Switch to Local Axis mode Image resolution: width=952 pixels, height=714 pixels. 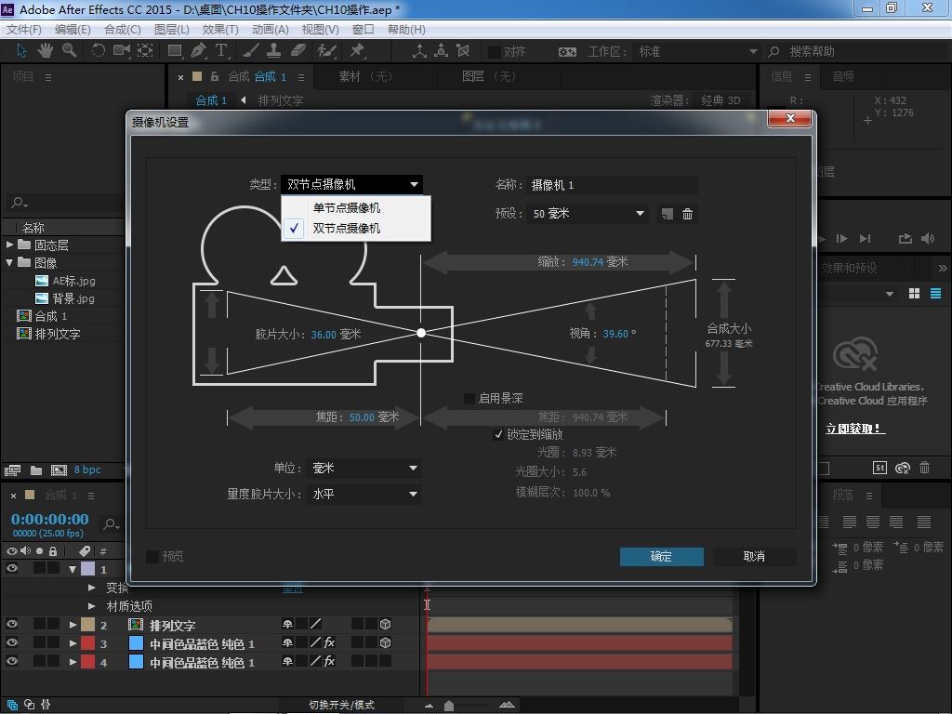pos(419,51)
